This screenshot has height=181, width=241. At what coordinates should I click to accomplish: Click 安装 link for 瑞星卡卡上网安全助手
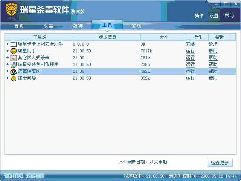point(190,44)
